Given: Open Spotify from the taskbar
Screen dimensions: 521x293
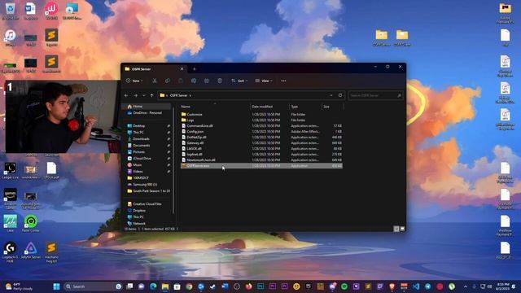Looking at the screenshot, I should 344,286.
